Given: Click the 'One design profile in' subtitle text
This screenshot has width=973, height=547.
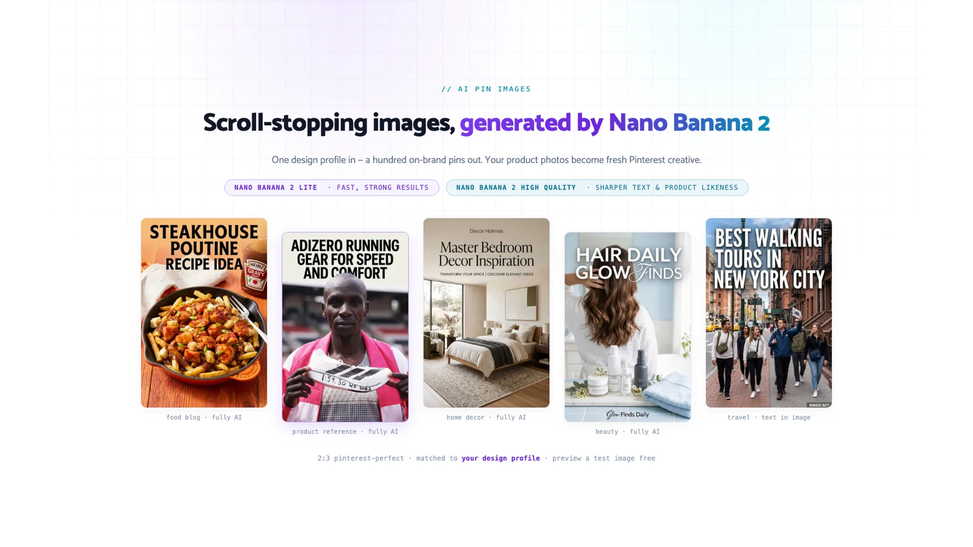Looking at the screenshot, I should pyautogui.click(x=313, y=160).
